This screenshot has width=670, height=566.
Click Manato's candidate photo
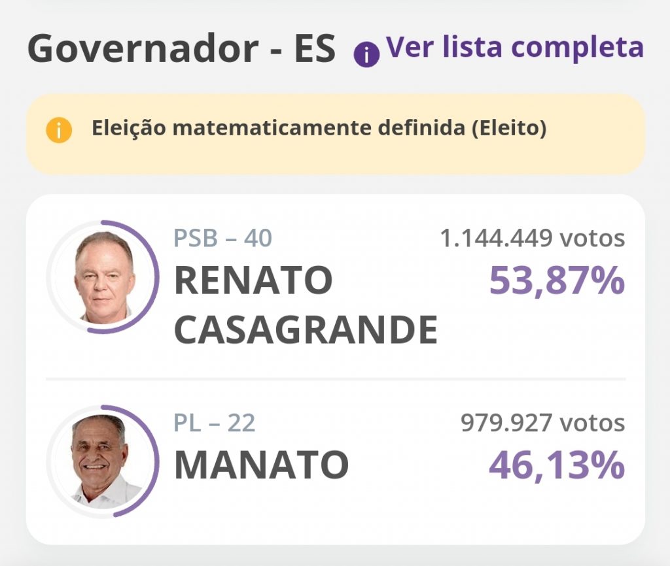(x=102, y=461)
